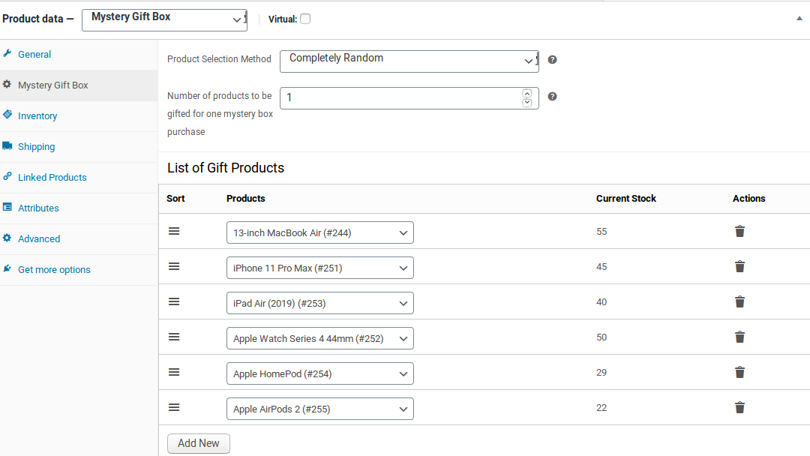Open the Advanced tab
This screenshot has width=810, height=456.
(x=39, y=239)
